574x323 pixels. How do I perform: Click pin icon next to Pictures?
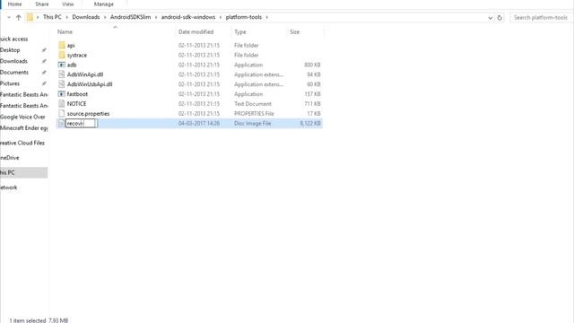pos(44,83)
